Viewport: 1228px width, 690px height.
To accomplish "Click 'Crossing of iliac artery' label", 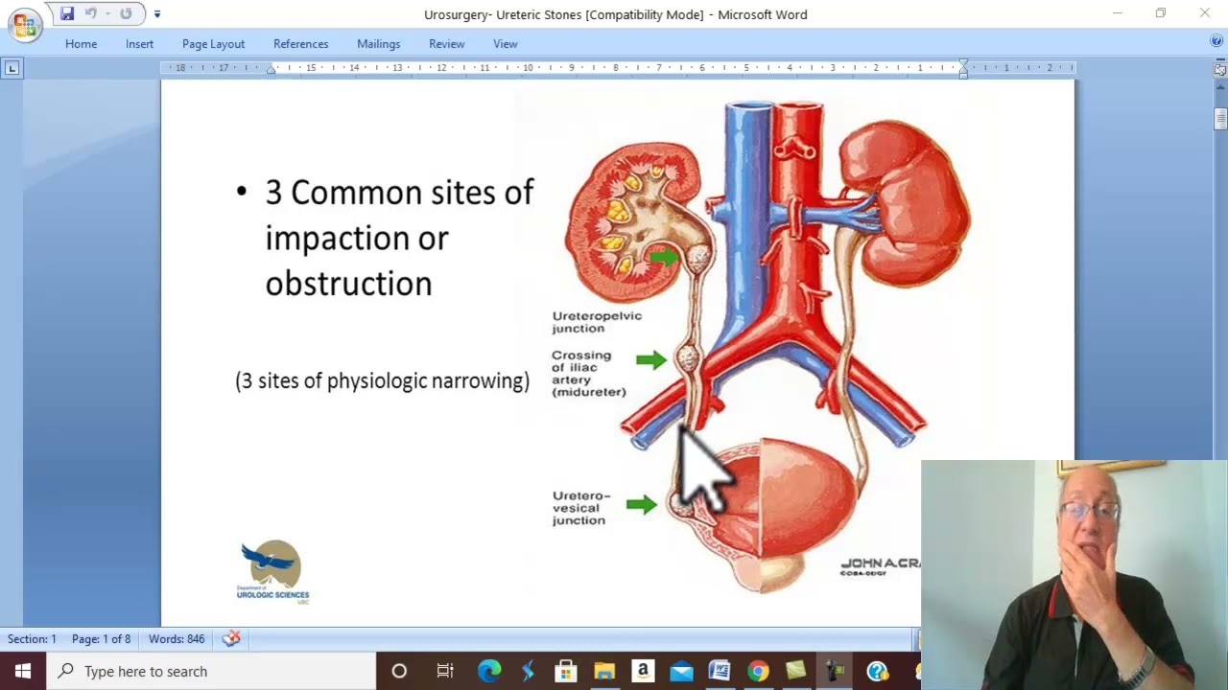I will [588, 374].
